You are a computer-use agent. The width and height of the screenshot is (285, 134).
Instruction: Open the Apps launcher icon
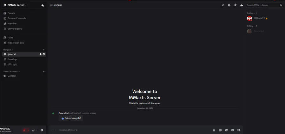239,130
